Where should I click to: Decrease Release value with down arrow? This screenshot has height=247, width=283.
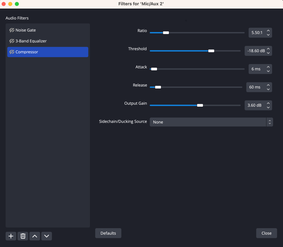coord(268,89)
